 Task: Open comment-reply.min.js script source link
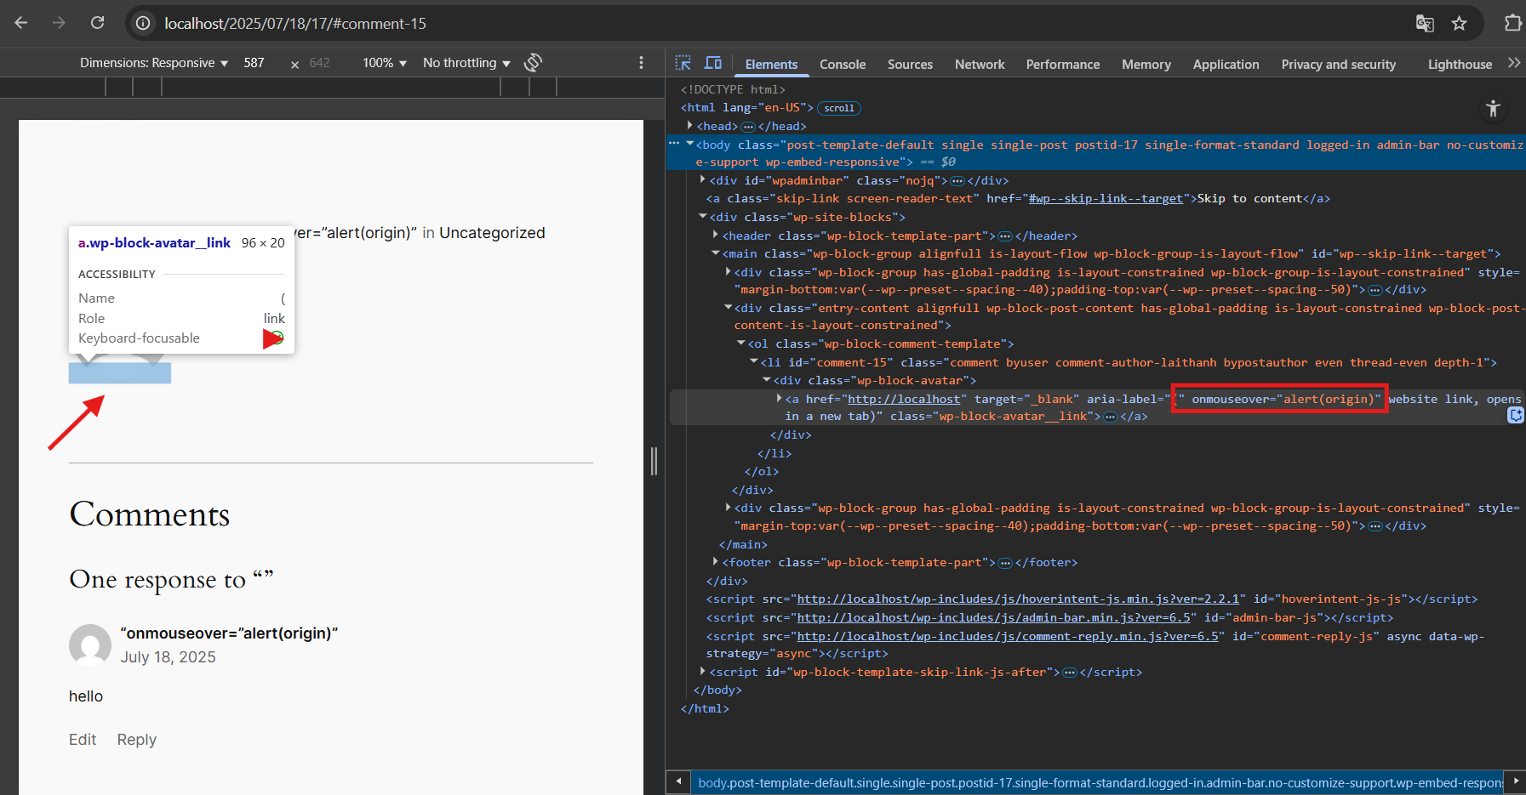tap(1008, 637)
